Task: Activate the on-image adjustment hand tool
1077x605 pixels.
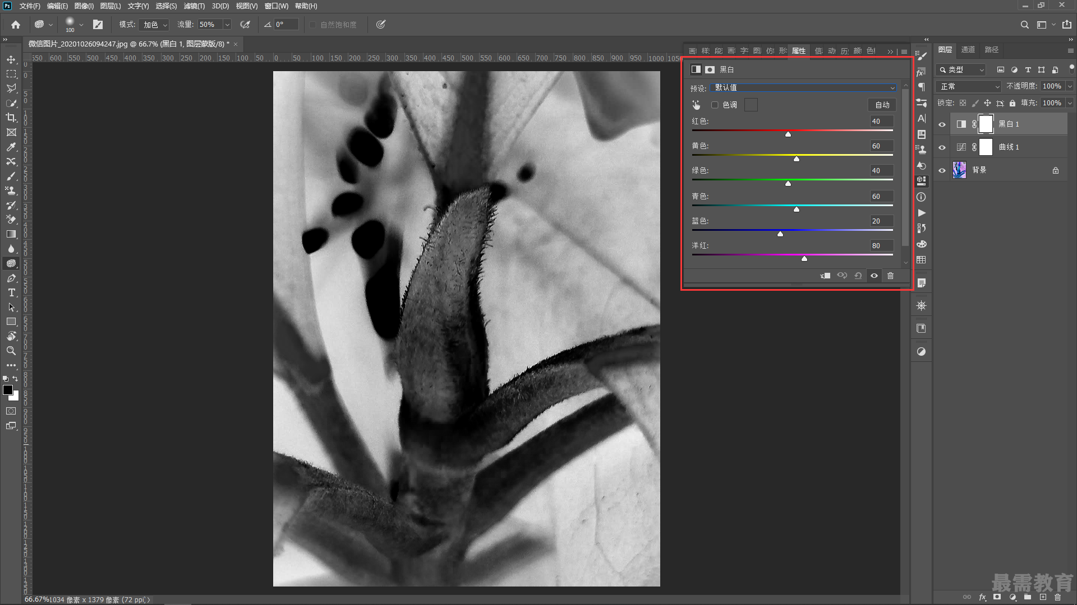Action: 696,105
